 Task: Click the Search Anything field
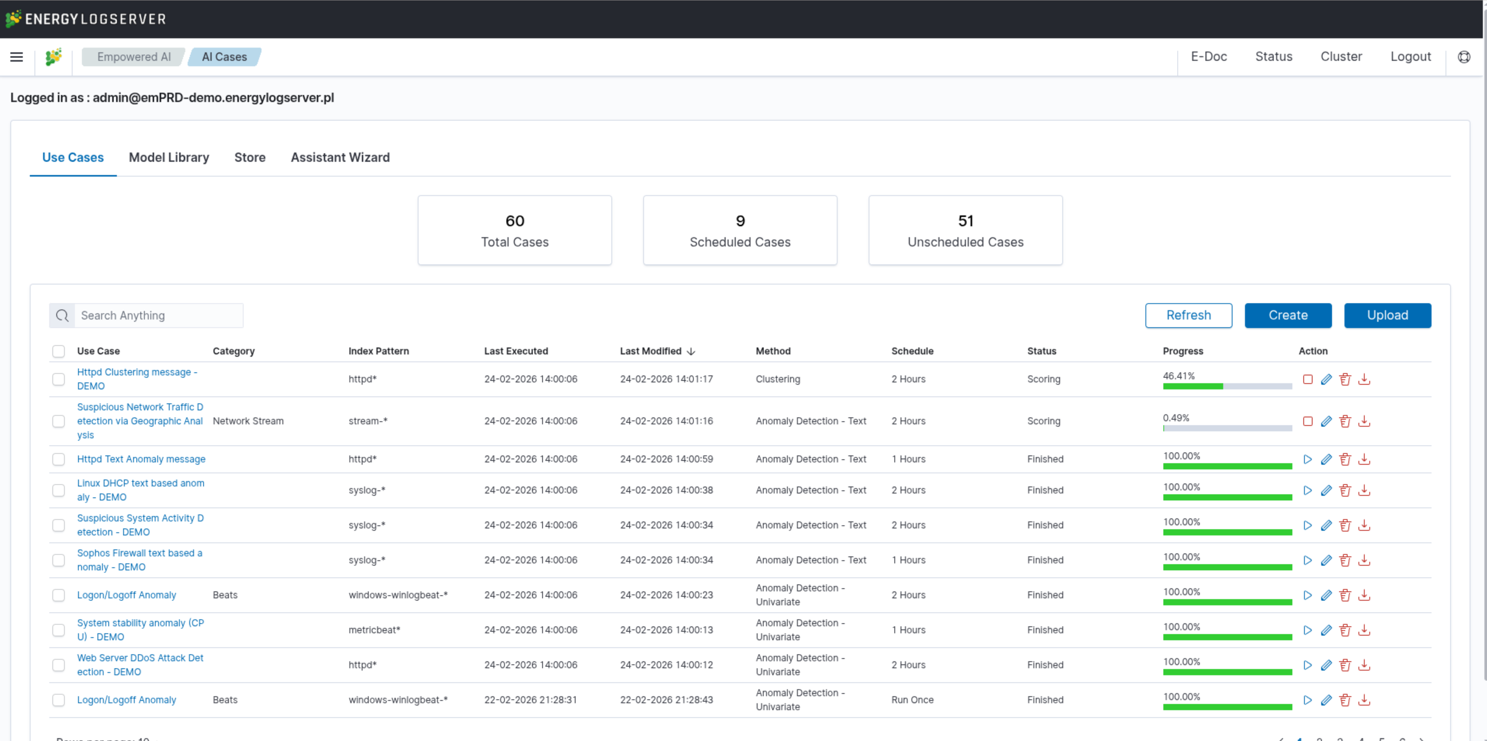[x=158, y=316]
